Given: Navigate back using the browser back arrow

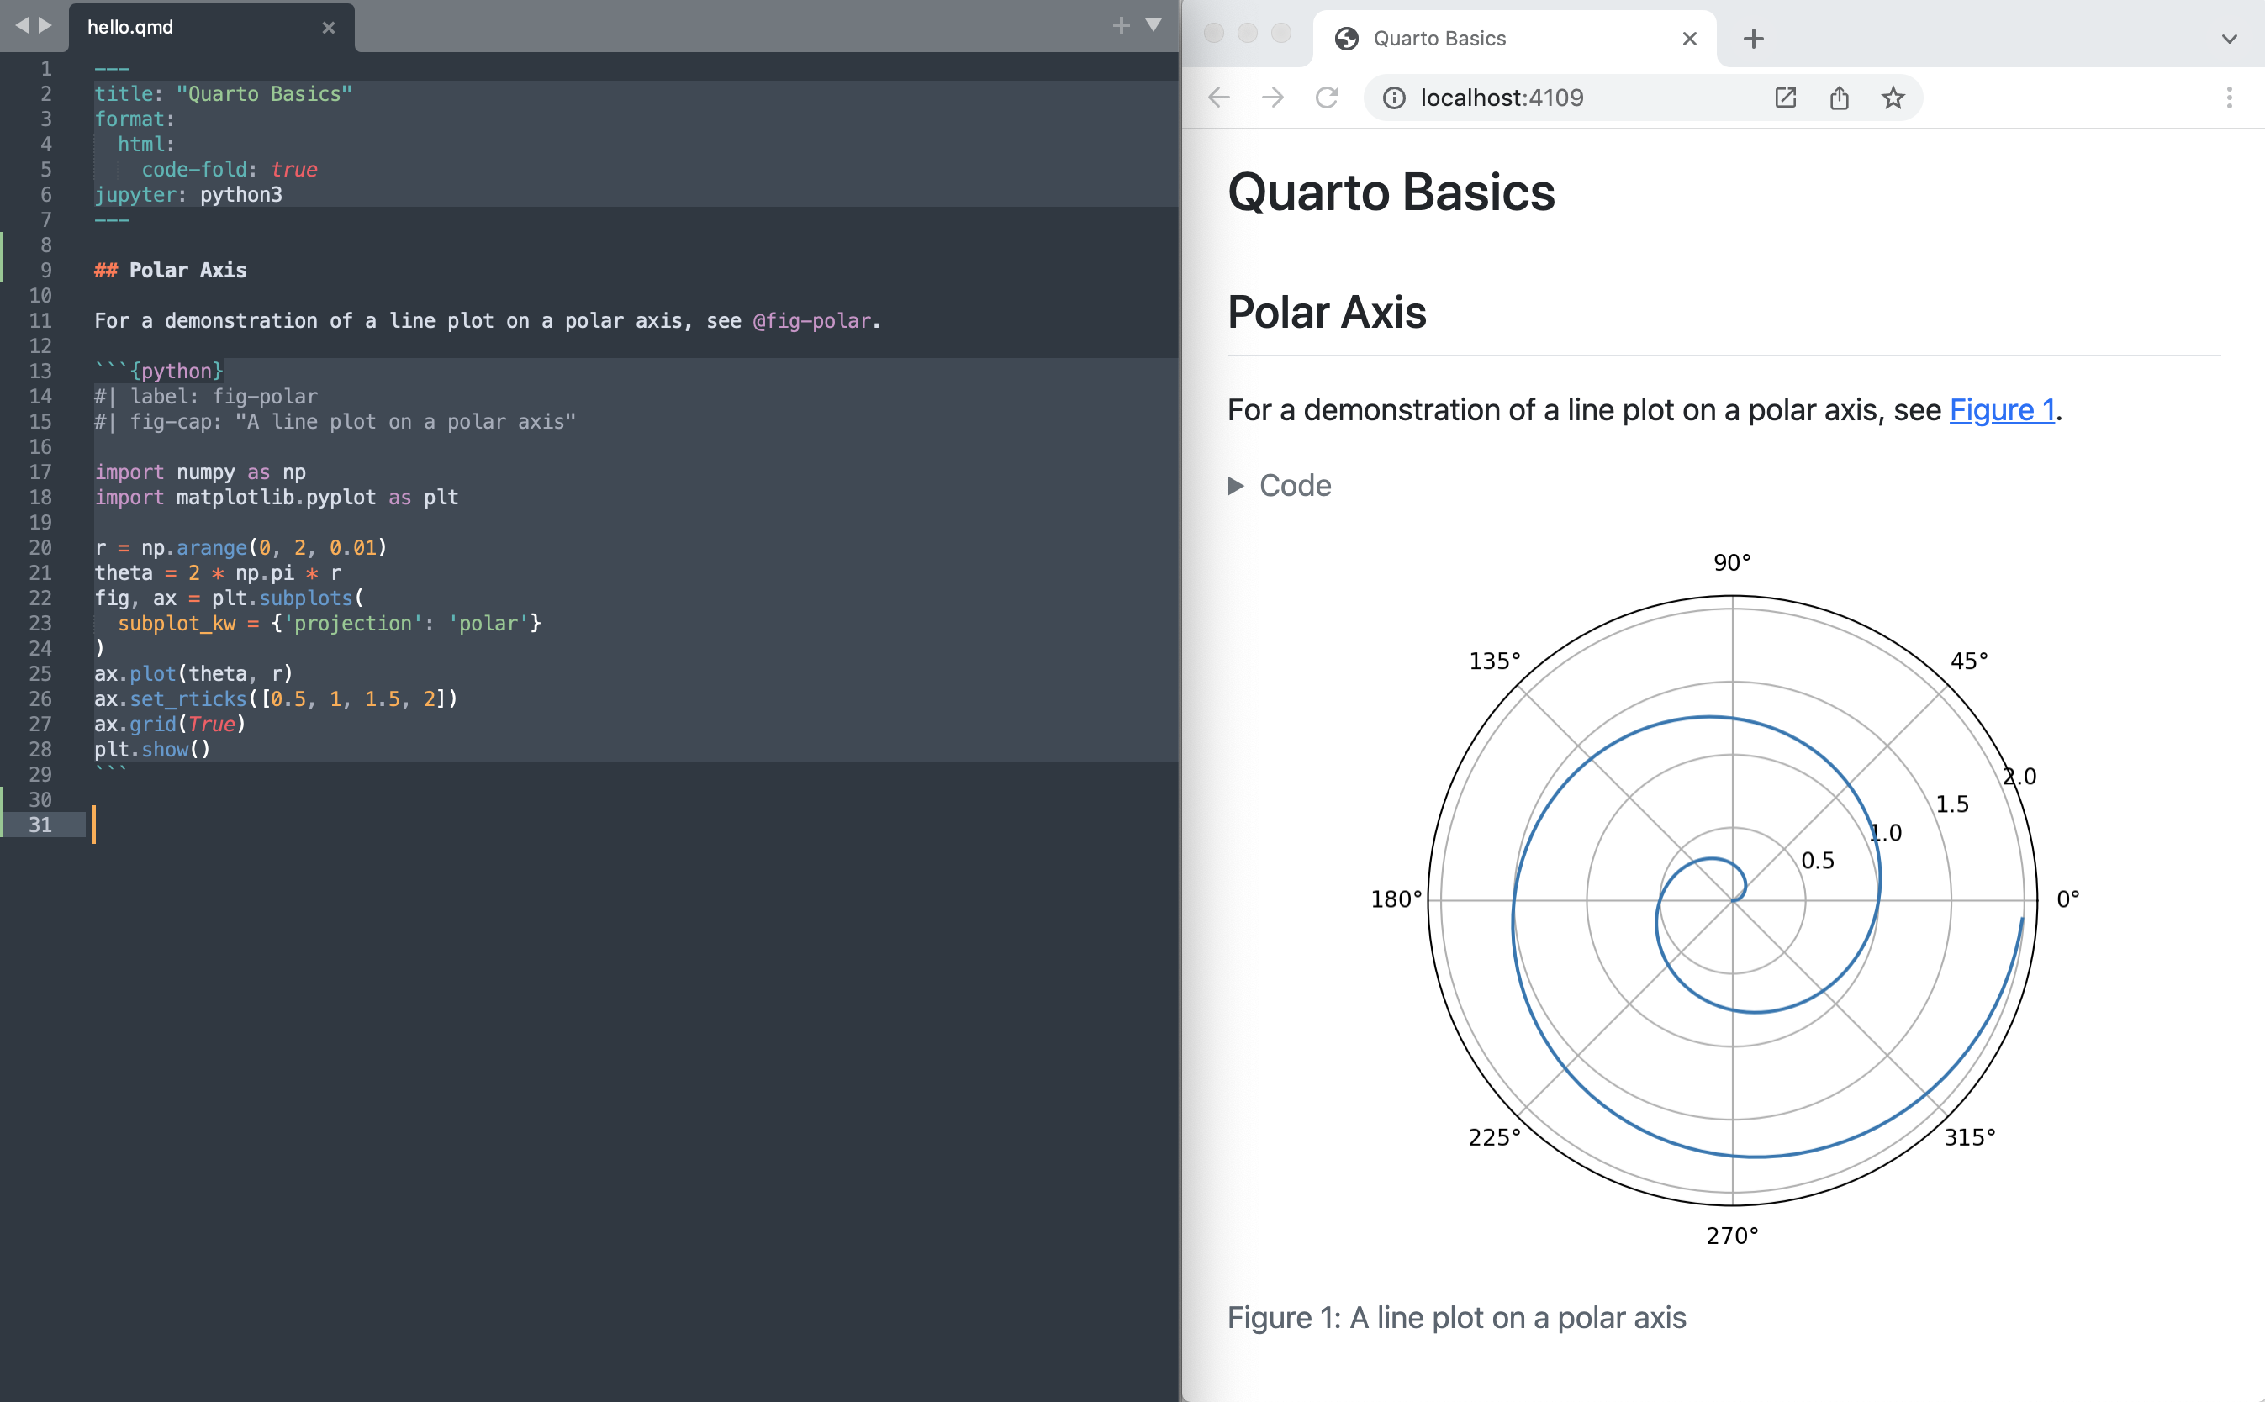Looking at the screenshot, I should [x=1217, y=98].
